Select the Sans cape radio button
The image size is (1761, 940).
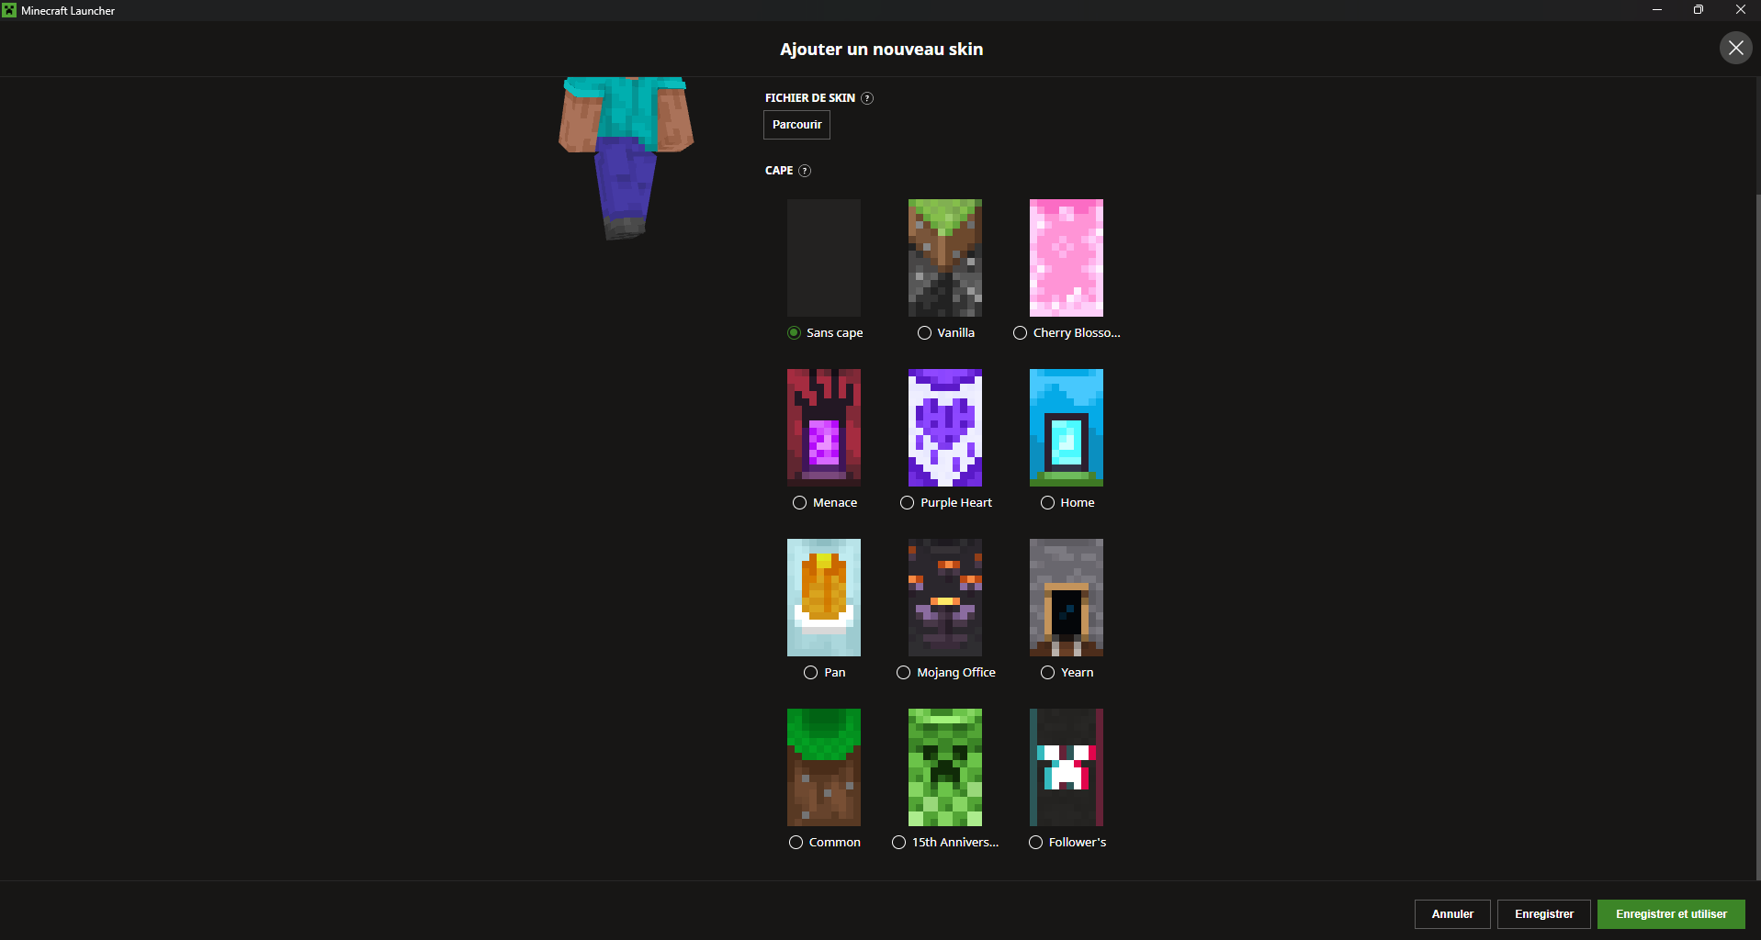pyautogui.click(x=795, y=333)
